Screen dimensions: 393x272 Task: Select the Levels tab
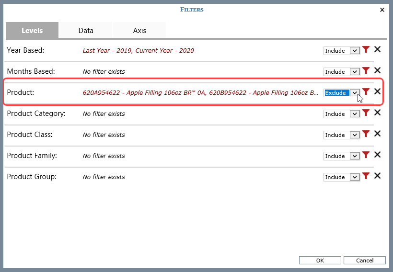pyautogui.click(x=32, y=30)
